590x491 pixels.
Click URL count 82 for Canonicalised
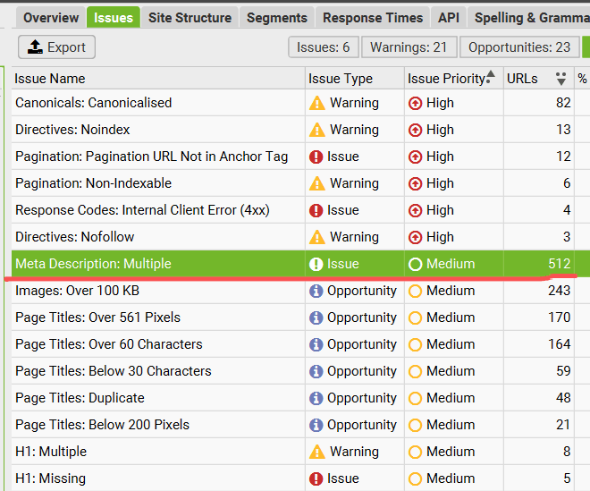pos(563,103)
